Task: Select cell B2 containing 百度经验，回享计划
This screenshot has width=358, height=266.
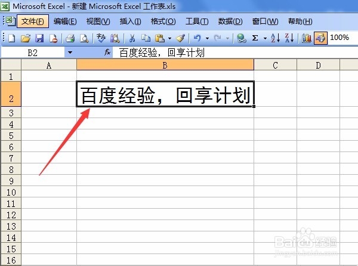Action: pyautogui.click(x=165, y=94)
